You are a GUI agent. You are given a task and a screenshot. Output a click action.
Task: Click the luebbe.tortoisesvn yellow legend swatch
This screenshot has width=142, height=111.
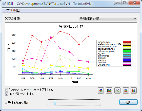coord(127,46)
